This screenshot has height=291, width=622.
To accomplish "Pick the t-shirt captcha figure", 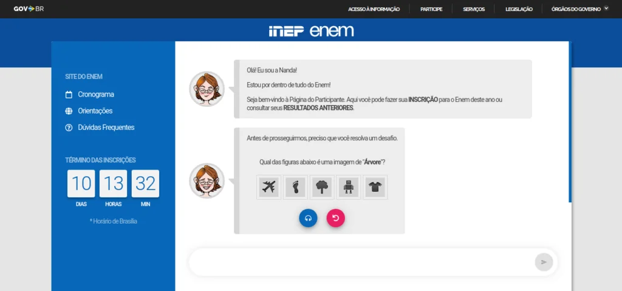I will point(375,187).
